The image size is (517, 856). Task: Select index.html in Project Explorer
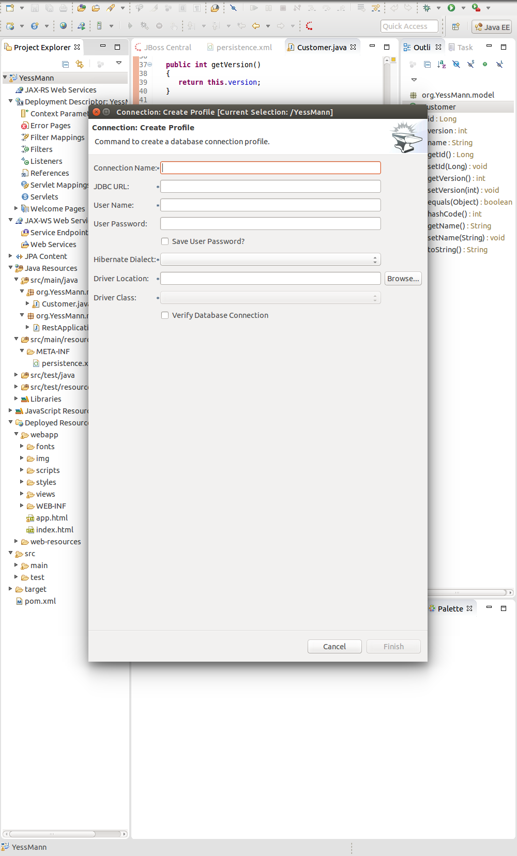(50, 530)
